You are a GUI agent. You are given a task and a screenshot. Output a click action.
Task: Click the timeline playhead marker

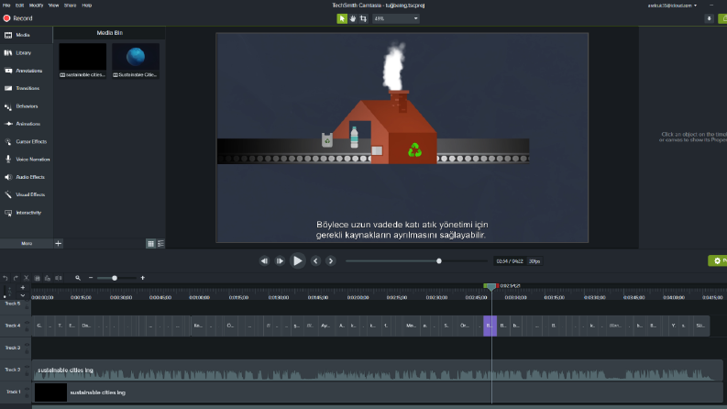491,287
